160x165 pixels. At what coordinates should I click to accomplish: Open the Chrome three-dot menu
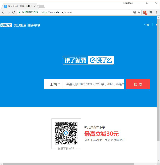coord(157,12)
